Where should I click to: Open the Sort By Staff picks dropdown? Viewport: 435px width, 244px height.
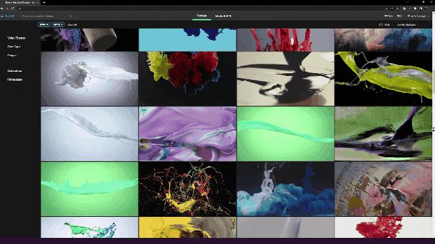(x=407, y=25)
